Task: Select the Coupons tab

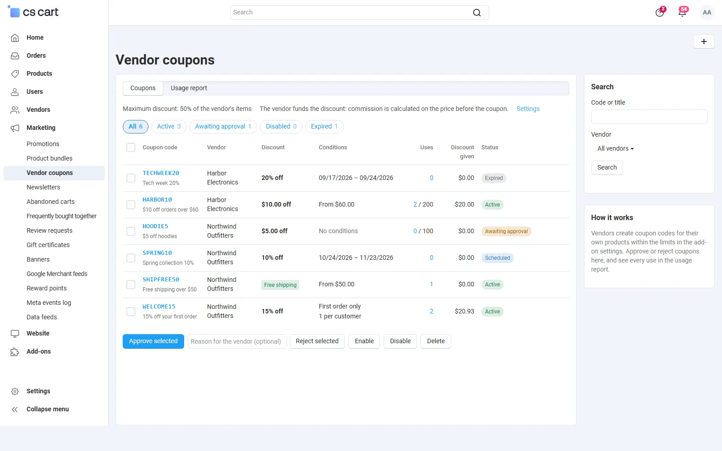Action: click(x=143, y=88)
